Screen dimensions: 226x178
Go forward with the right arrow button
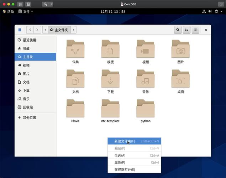click(x=37, y=30)
